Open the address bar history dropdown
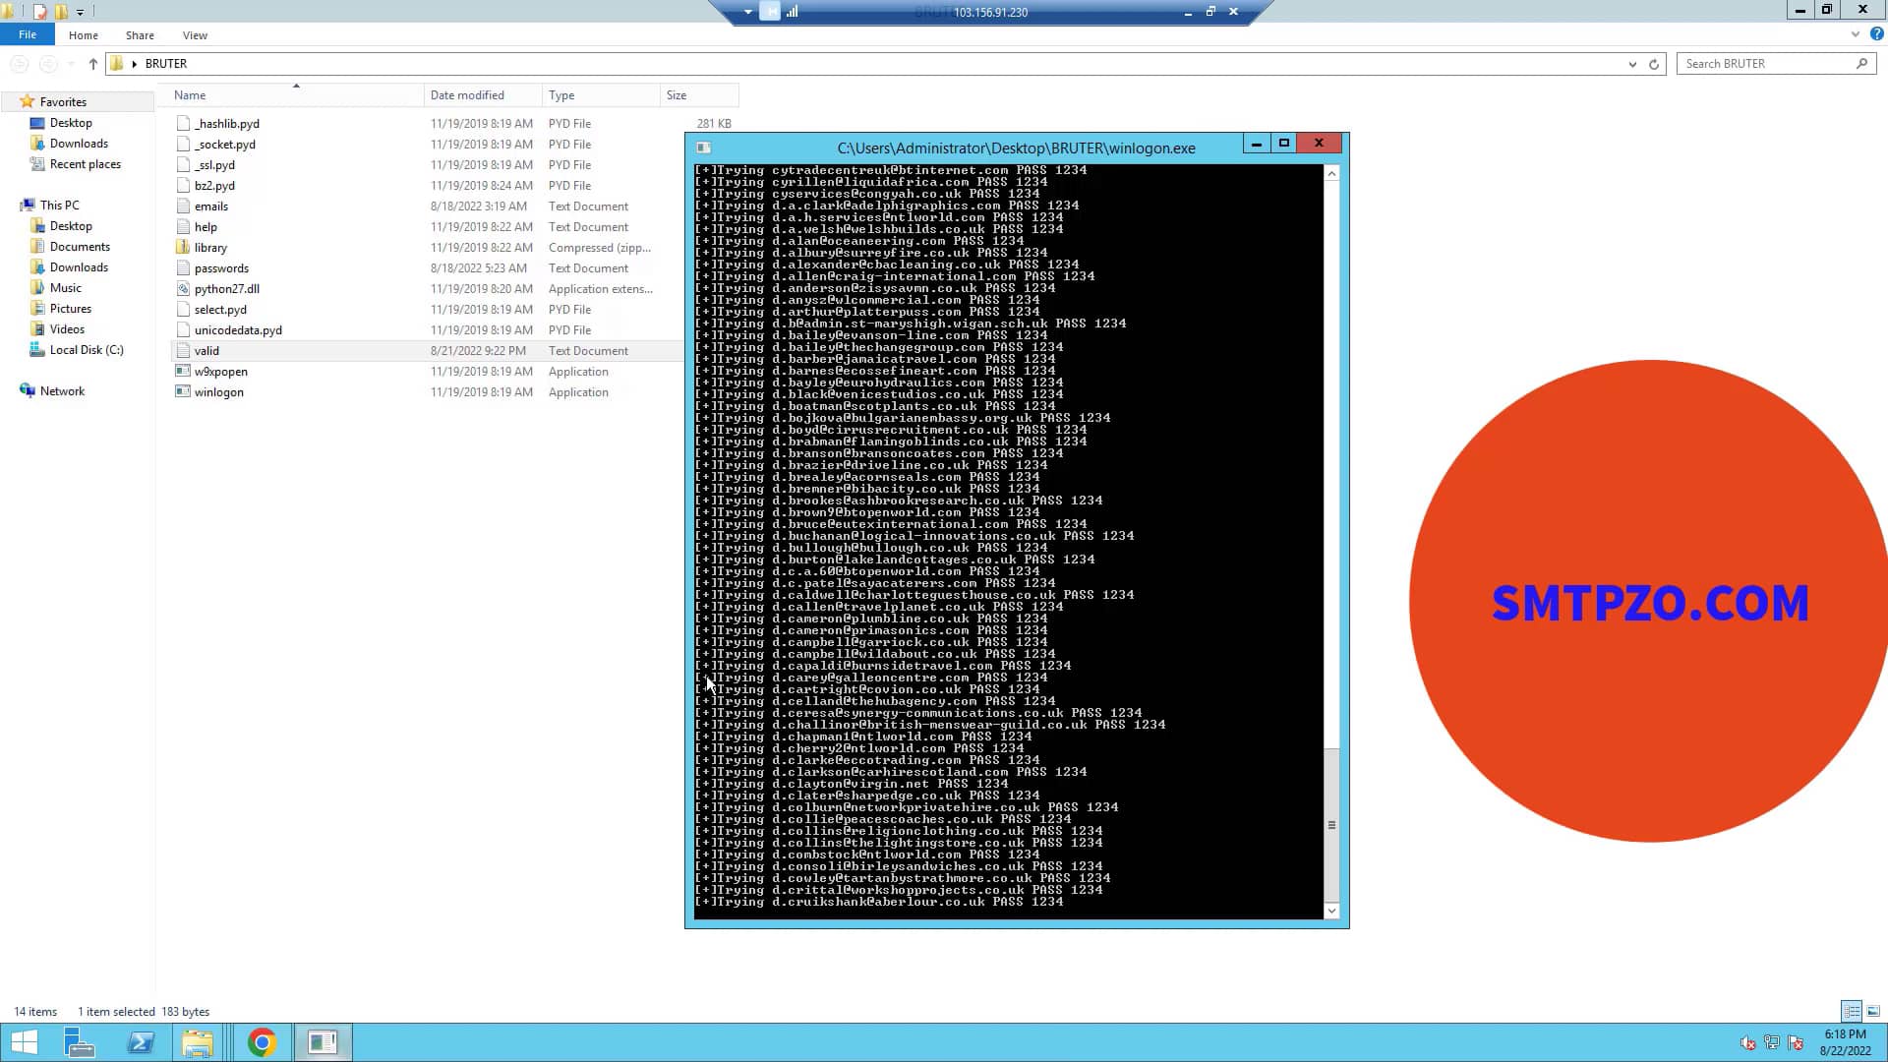 point(1634,64)
